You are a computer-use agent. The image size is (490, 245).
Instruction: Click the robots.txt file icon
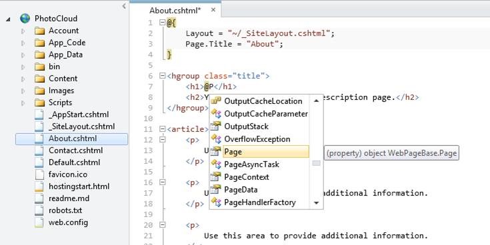tap(39, 210)
